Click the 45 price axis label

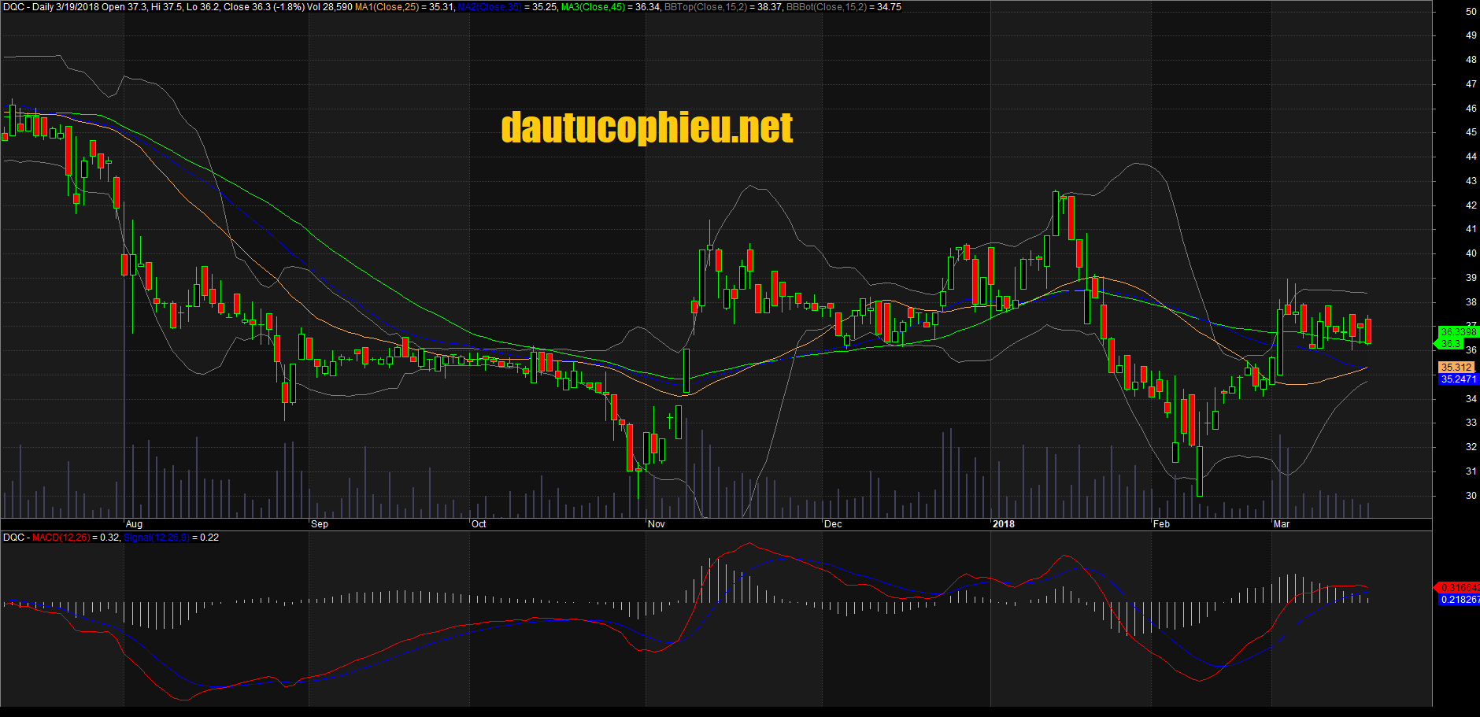pos(1471,132)
